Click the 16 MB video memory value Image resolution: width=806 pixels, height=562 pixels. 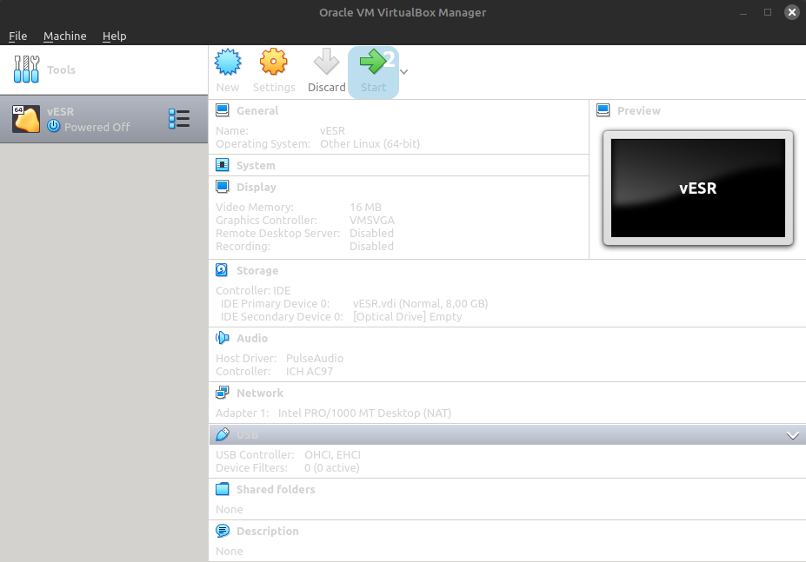click(x=365, y=207)
